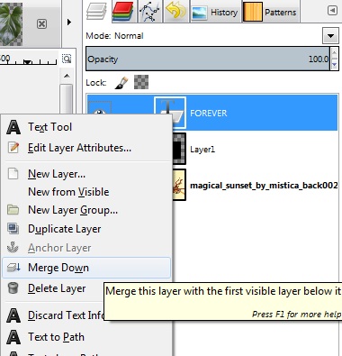Choose New Layer from the menu
The image size is (342, 356).
86,174
